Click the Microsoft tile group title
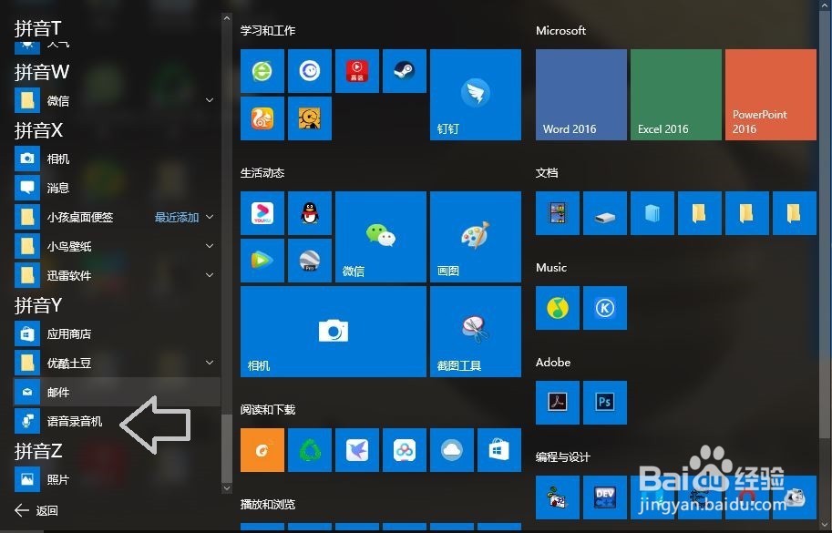The image size is (832, 533). [x=560, y=31]
